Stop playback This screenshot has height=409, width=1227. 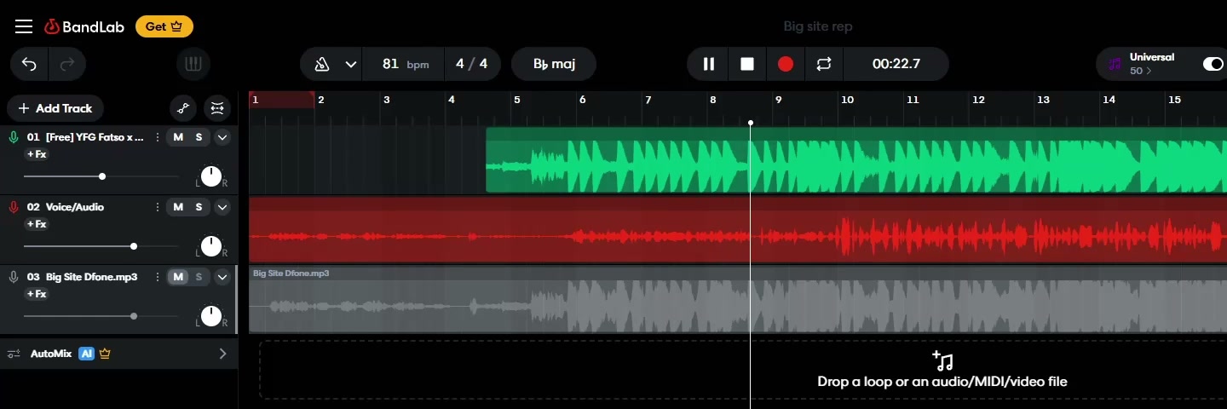point(747,64)
